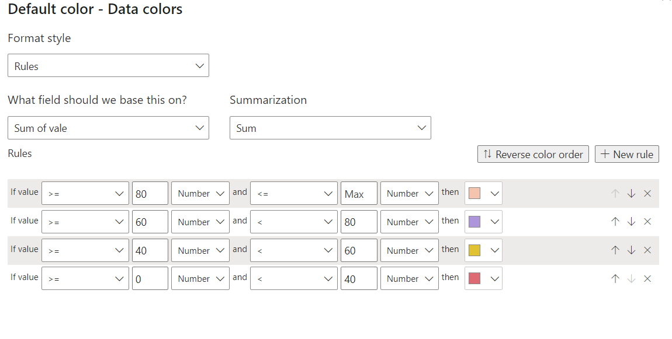Open the 'Sum of vale' field dropdown

109,128
